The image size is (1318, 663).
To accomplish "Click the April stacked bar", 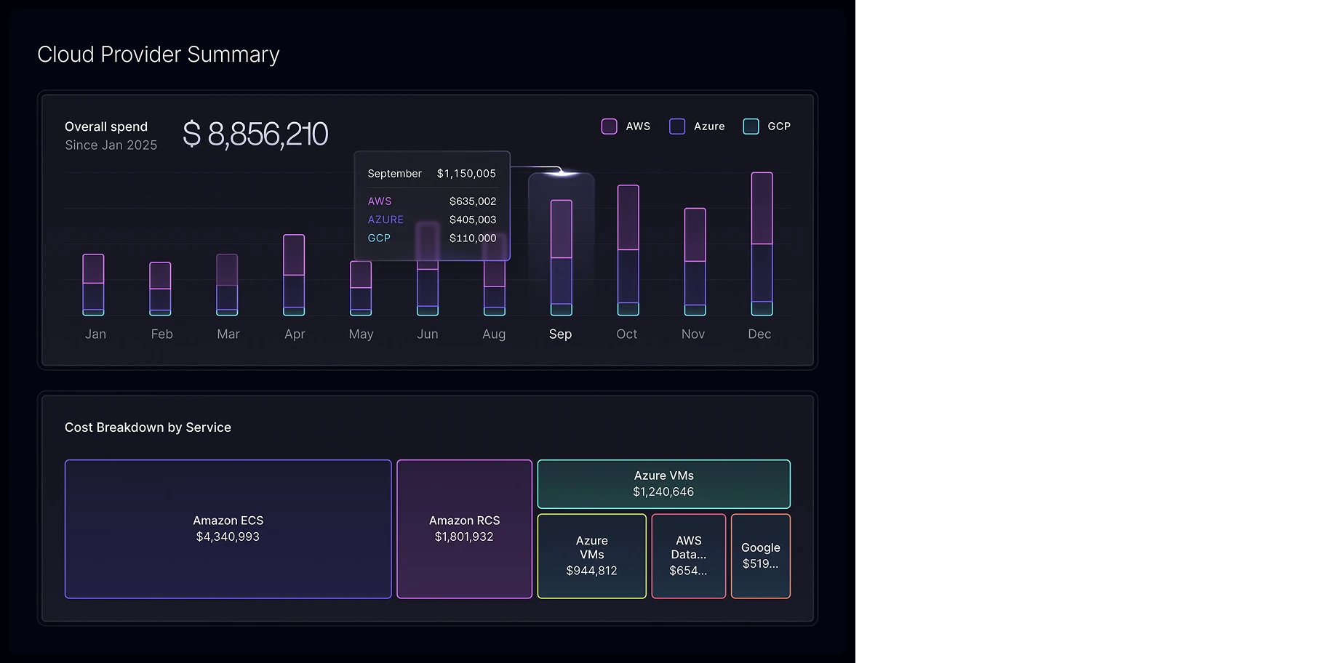I will pos(294,275).
